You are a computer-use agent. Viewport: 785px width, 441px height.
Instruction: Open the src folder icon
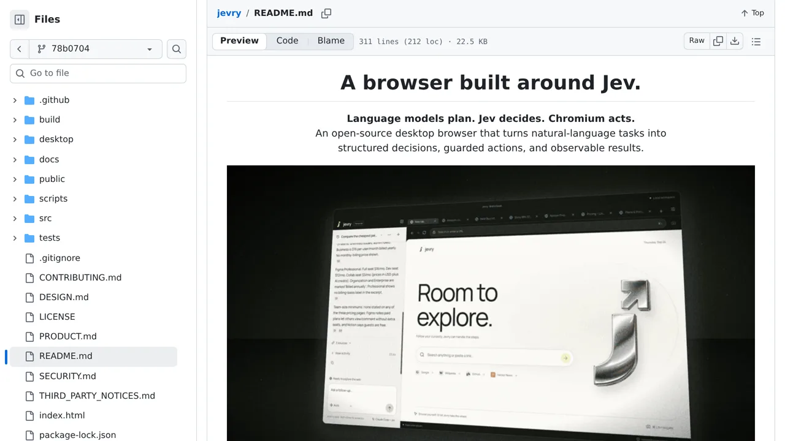[29, 219]
